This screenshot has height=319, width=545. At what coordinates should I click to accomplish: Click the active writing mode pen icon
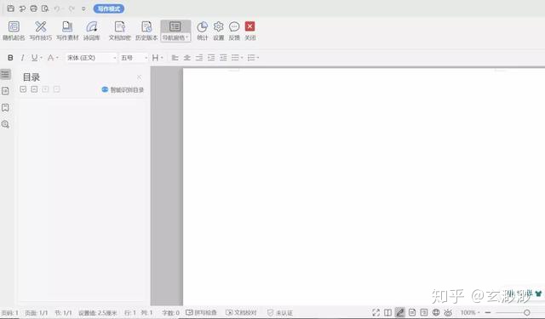tap(400, 312)
